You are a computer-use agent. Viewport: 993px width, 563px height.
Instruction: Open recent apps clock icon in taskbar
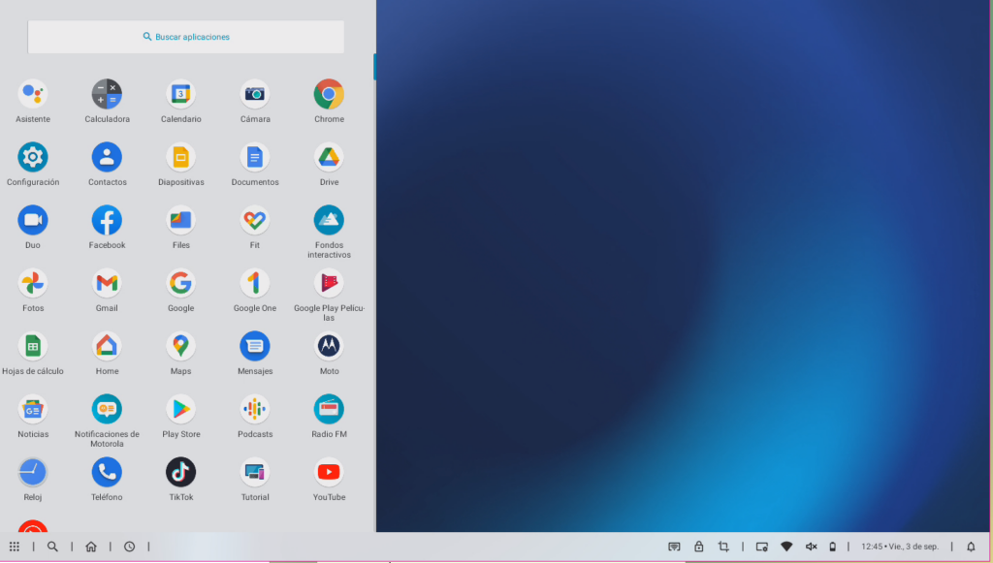click(x=129, y=547)
